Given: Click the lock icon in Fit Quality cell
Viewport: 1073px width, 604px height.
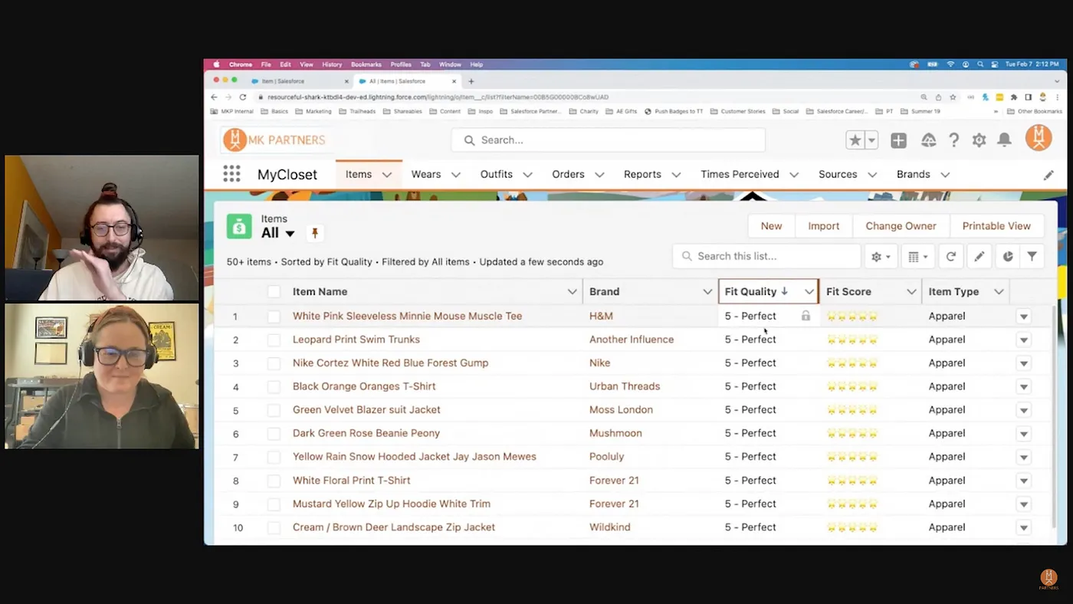Looking at the screenshot, I should (x=806, y=316).
